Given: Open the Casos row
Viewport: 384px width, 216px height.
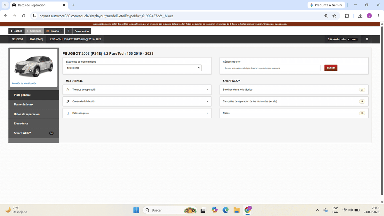Looking at the screenshot, I should point(294,113).
